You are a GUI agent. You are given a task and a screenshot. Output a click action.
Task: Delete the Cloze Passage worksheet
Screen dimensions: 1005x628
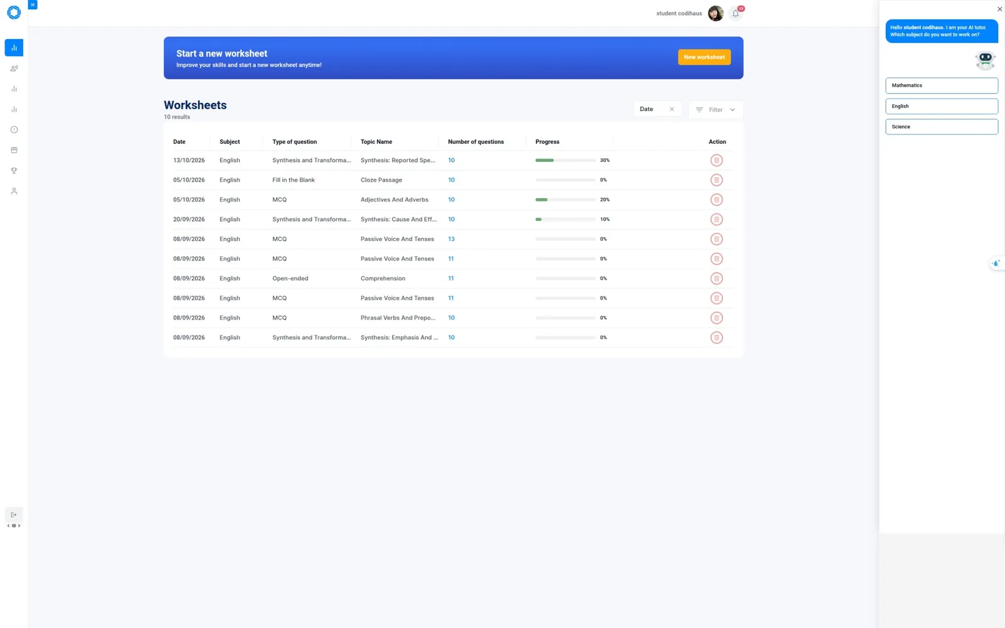(716, 180)
